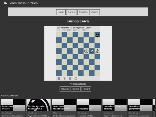Click the 'ALSO ON LEARNCHESS' label
Image resolution: width=156 pixels, height=117 pixels.
coord(9,96)
